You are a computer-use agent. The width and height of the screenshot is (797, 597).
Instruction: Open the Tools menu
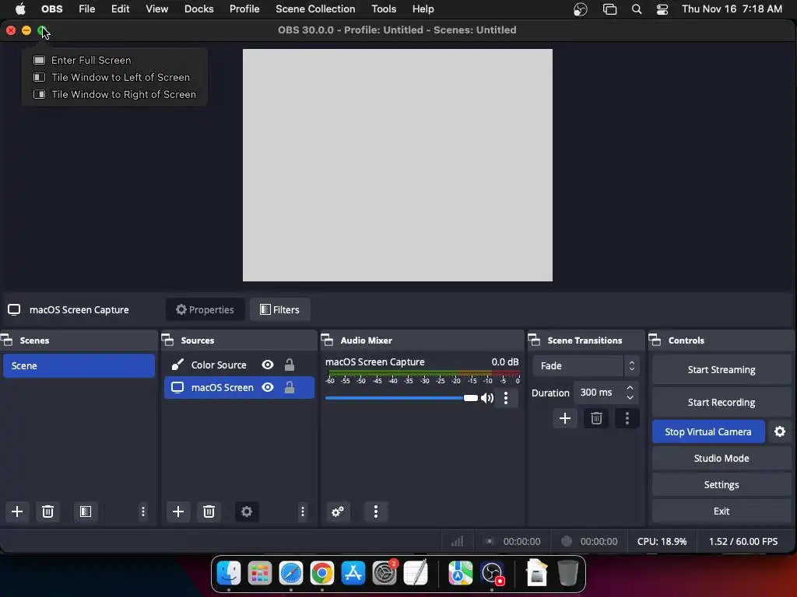point(384,9)
